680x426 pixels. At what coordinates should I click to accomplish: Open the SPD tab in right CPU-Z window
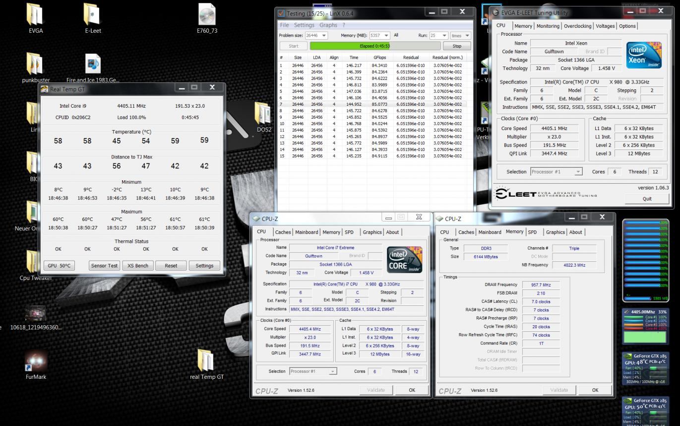(532, 232)
